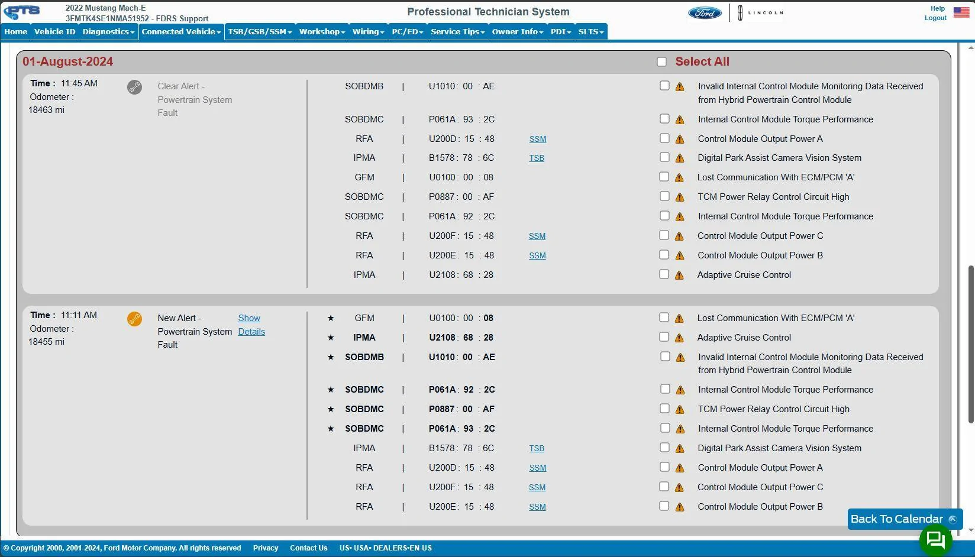Click the page vertical scrollbar thumb
This screenshot has width=975, height=557.
[x=971, y=344]
